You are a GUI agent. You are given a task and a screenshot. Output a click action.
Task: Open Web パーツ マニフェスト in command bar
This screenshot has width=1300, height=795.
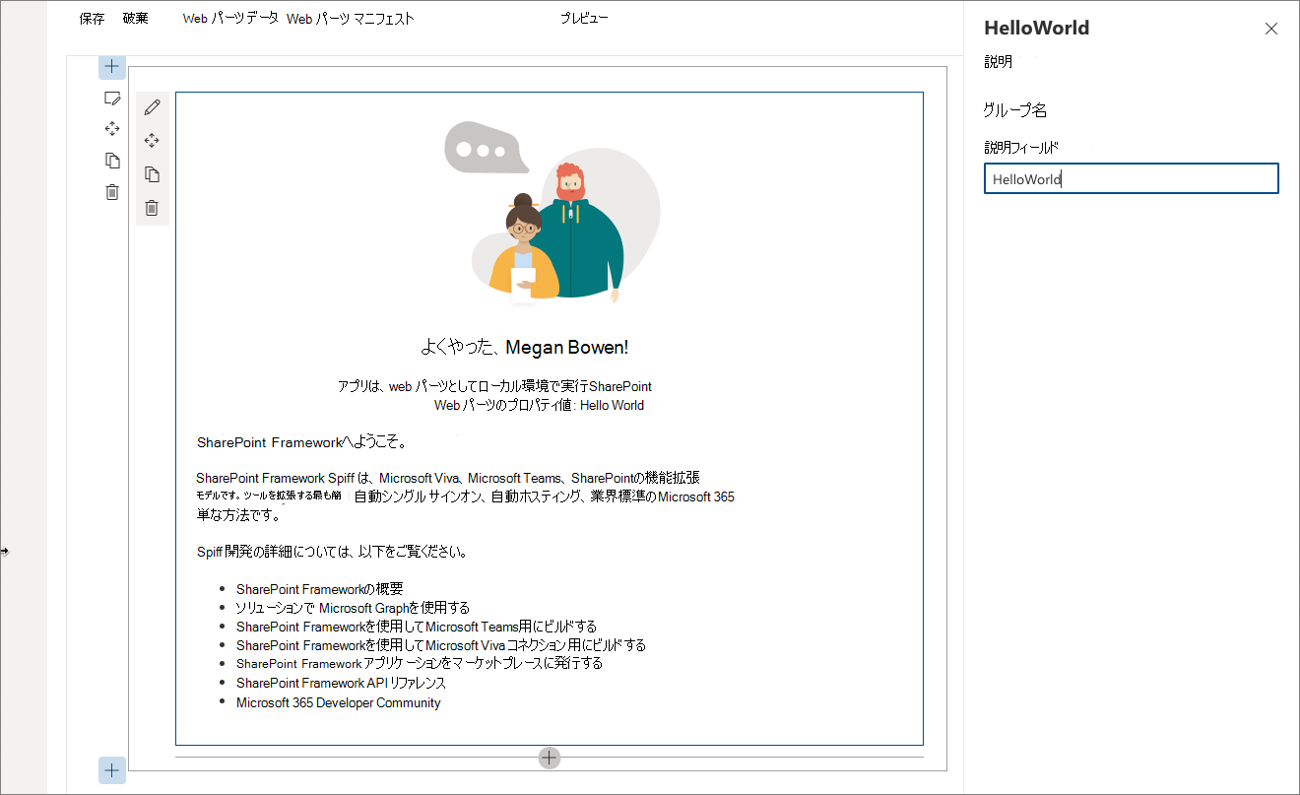351,19
